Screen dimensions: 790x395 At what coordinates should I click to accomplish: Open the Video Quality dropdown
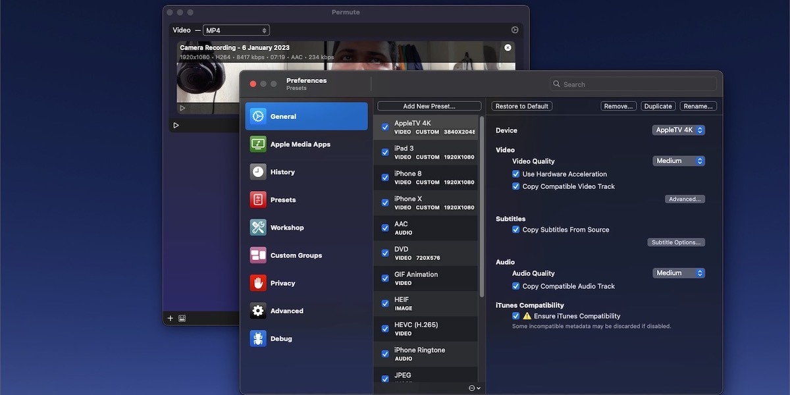point(679,161)
